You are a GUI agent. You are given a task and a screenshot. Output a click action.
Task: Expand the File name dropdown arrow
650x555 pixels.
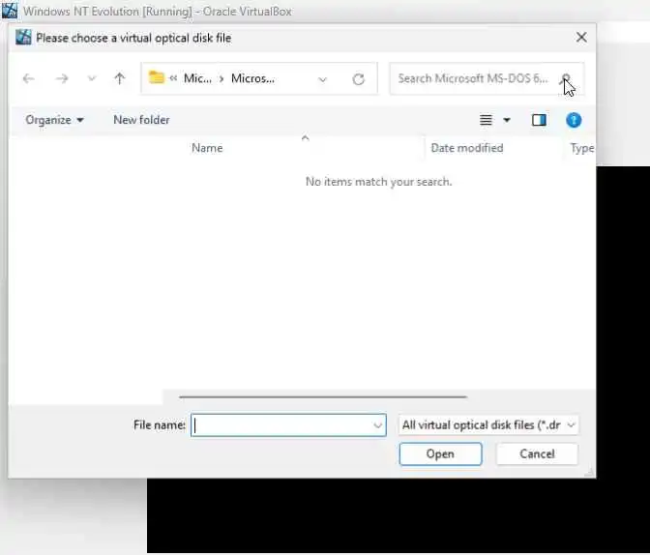[377, 425]
